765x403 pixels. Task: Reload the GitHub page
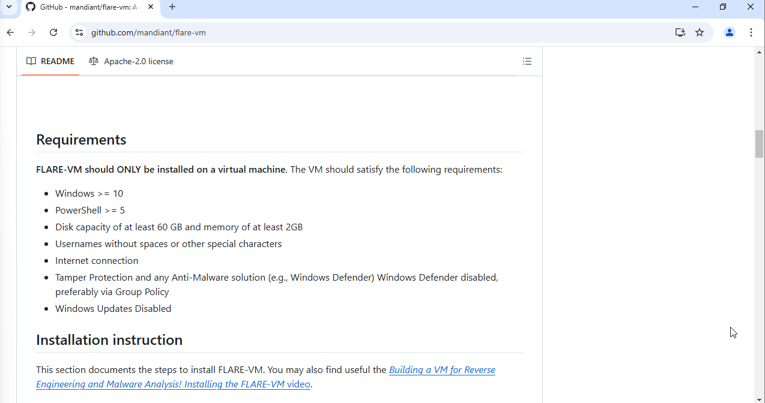[53, 32]
